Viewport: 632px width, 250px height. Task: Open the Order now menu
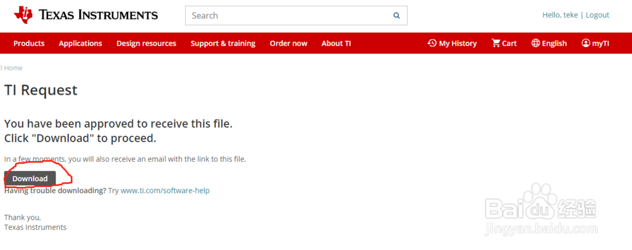(x=289, y=44)
